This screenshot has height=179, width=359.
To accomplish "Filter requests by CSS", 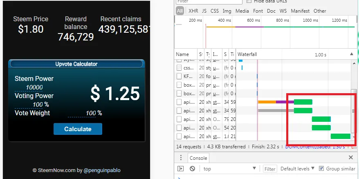I will (215, 11).
